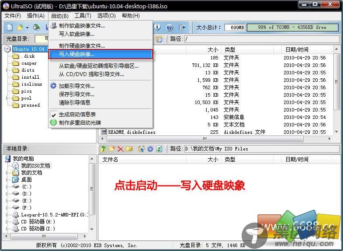Select the preseed folder in disc tree
Viewport: 343px width, 251px height.
[x=31, y=105]
